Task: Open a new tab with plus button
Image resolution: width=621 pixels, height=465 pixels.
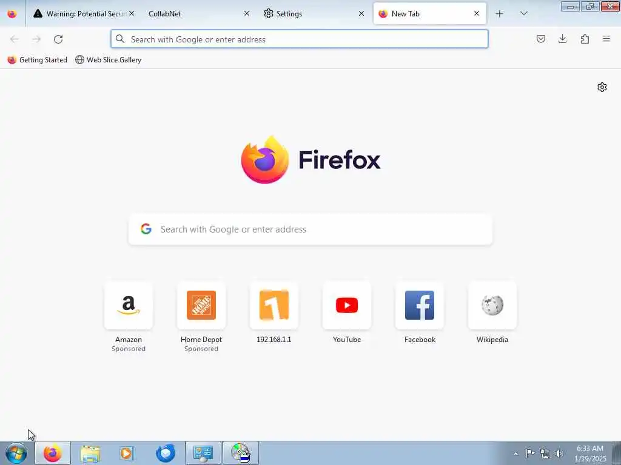Action: click(x=500, y=14)
